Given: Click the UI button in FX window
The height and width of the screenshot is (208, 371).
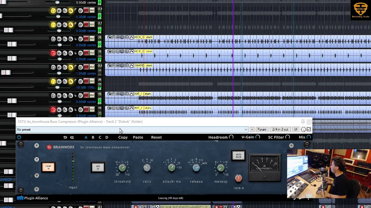Looking at the screenshot, I should (296, 129).
